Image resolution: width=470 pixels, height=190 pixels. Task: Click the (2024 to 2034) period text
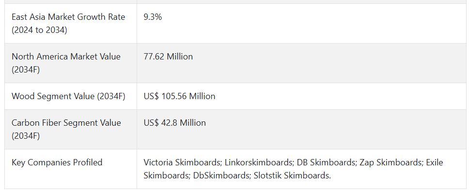(39, 30)
